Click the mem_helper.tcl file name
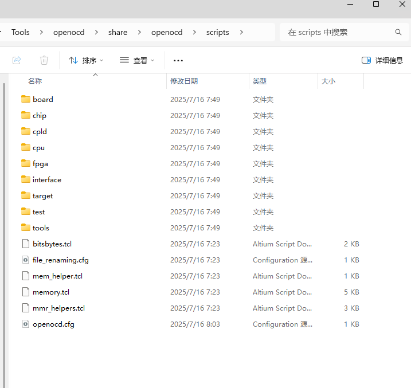411x388 pixels. pos(58,276)
